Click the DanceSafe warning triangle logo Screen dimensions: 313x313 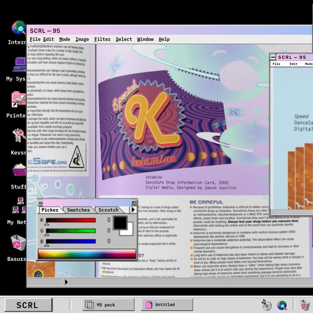pos(77,157)
